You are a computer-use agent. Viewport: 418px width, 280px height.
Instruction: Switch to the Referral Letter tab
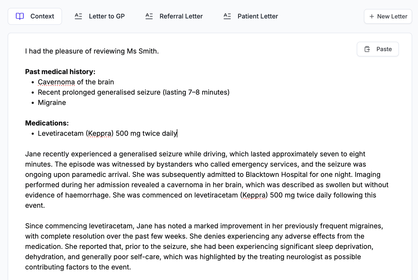point(174,16)
